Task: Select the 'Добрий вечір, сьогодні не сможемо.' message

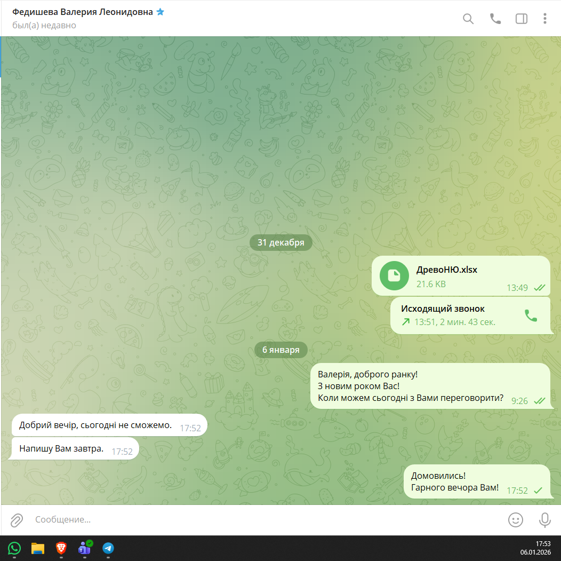Action: (109, 425)
